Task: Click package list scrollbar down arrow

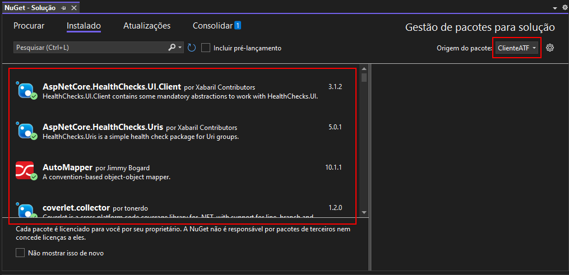Action: pyautogui.click(x=364, y=212)
